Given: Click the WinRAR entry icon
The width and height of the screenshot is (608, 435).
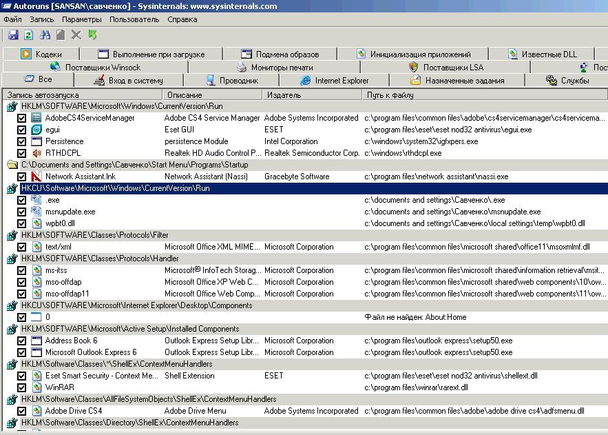Looking at the screenshot, I should pos(36,387).
